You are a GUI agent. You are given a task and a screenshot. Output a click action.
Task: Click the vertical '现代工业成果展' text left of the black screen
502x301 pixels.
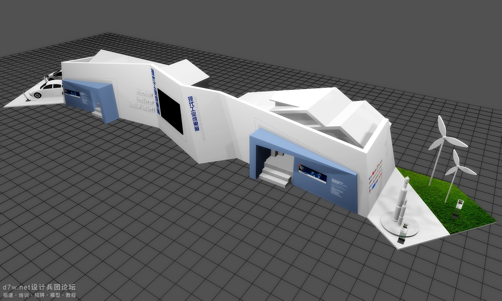tap(155, 92)
